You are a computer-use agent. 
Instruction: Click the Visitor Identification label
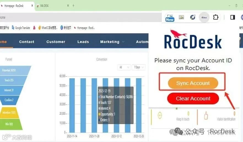226,119
